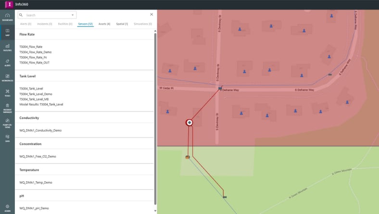The height and width of the screenshot is (214, 379).
Task: Click into the Search input field
Action: [x=47, y=15]
